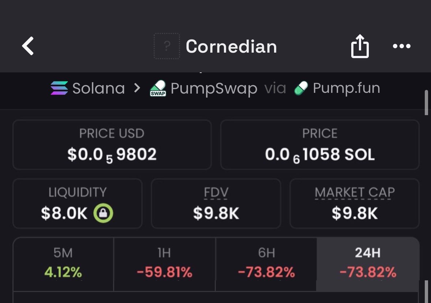Image resolution: width=431 pixels, height=303 pixels.
Task: Tap the breadcrumb chevron after Solana
Action: tap(137, 88)
